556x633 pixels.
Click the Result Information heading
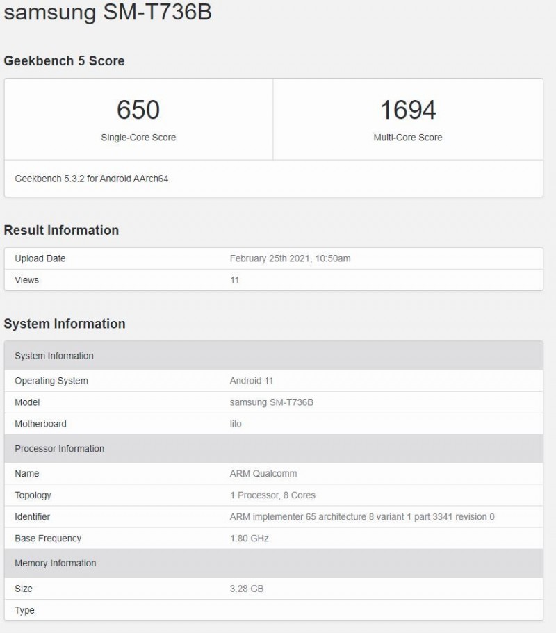[x=61, y=230]
